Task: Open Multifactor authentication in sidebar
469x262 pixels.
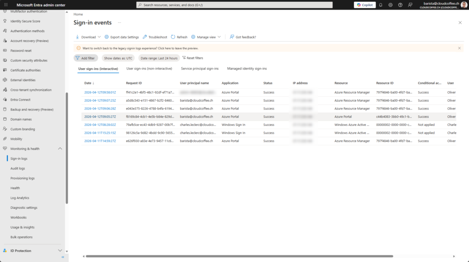Action: click(29, 11)
